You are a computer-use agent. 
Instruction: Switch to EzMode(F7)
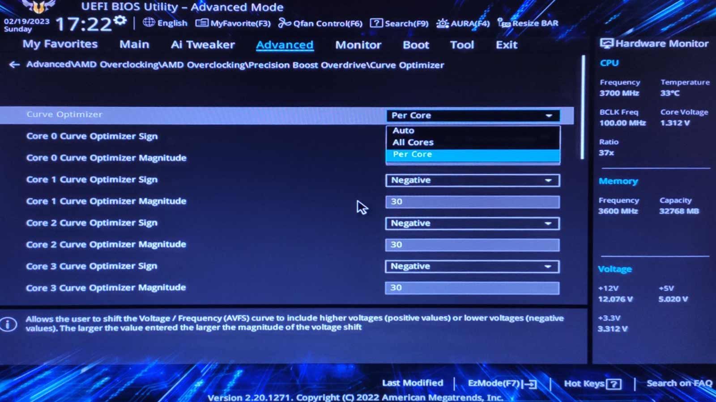[502, 384]
